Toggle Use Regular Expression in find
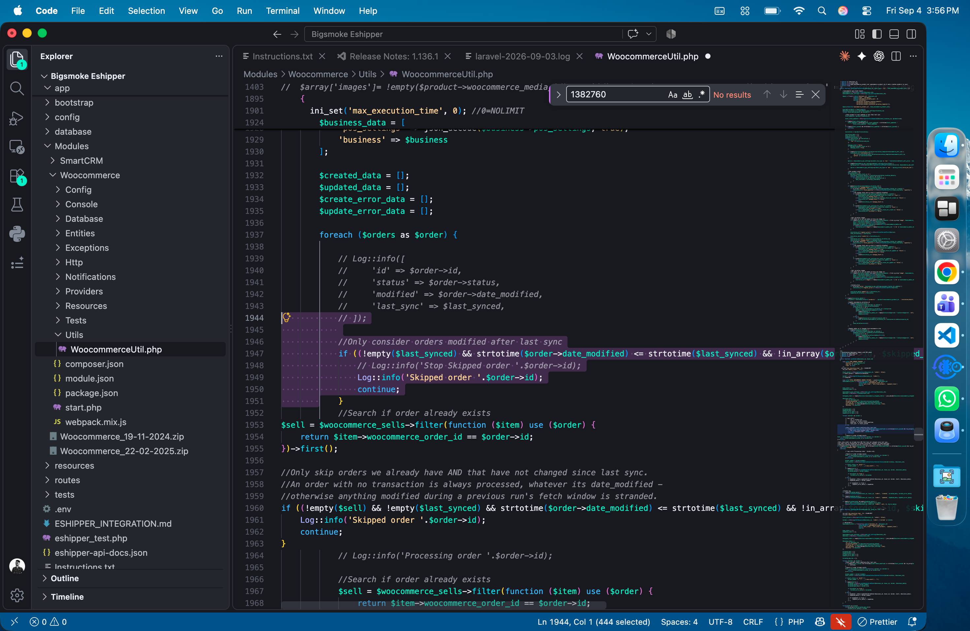Image resolution: width=970 pixels, height=631 pixels. [x=701, y=95]
